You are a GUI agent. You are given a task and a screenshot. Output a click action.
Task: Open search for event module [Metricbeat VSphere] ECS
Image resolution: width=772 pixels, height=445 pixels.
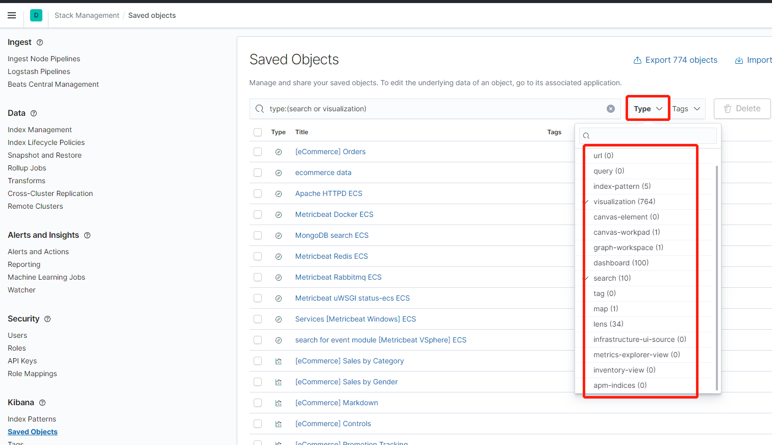(x=381, y=340)
